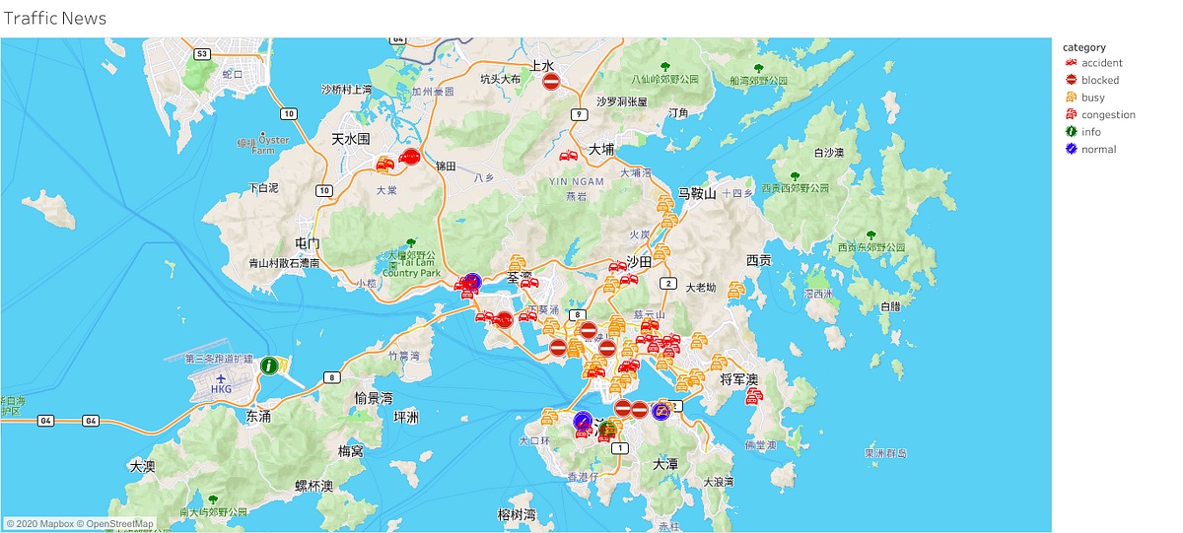Click the orange busy marker above 荃湾
The width and height of the screenshot is (1183, 533).
(x=516, y=262)
